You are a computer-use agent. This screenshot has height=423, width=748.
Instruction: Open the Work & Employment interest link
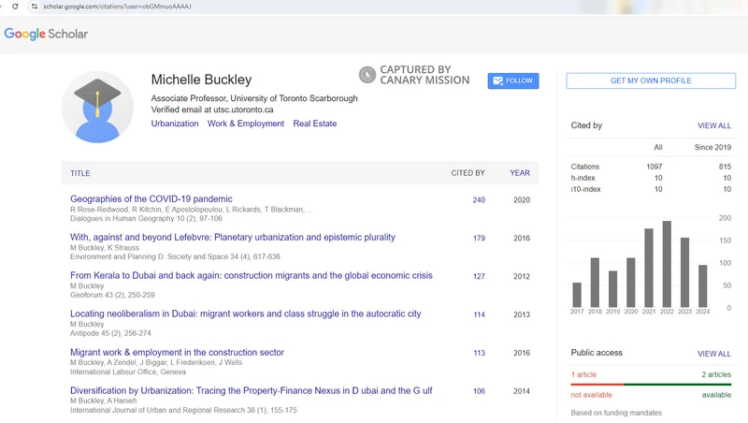point(246,124)
